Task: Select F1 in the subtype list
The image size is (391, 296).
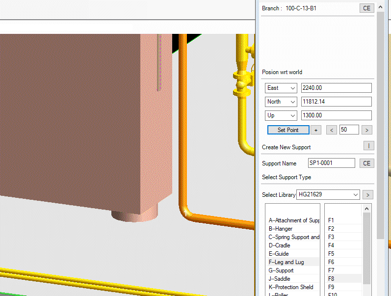Action: tap(343, 220)
